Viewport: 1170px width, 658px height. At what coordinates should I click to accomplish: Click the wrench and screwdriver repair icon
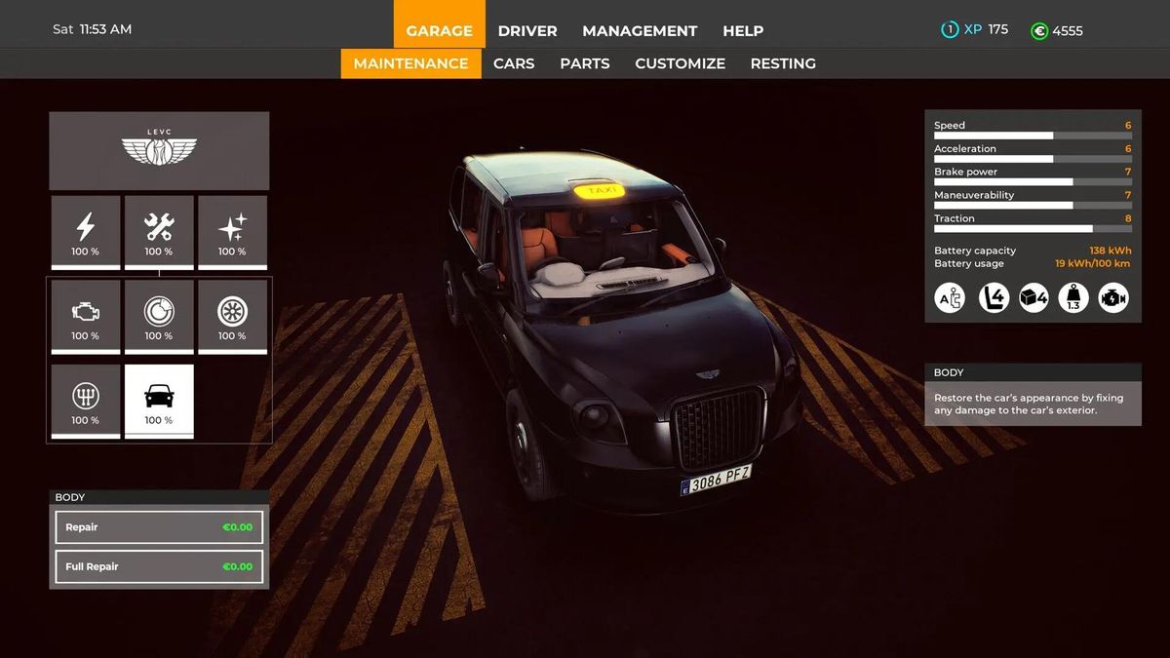click(x=159, y=232)
